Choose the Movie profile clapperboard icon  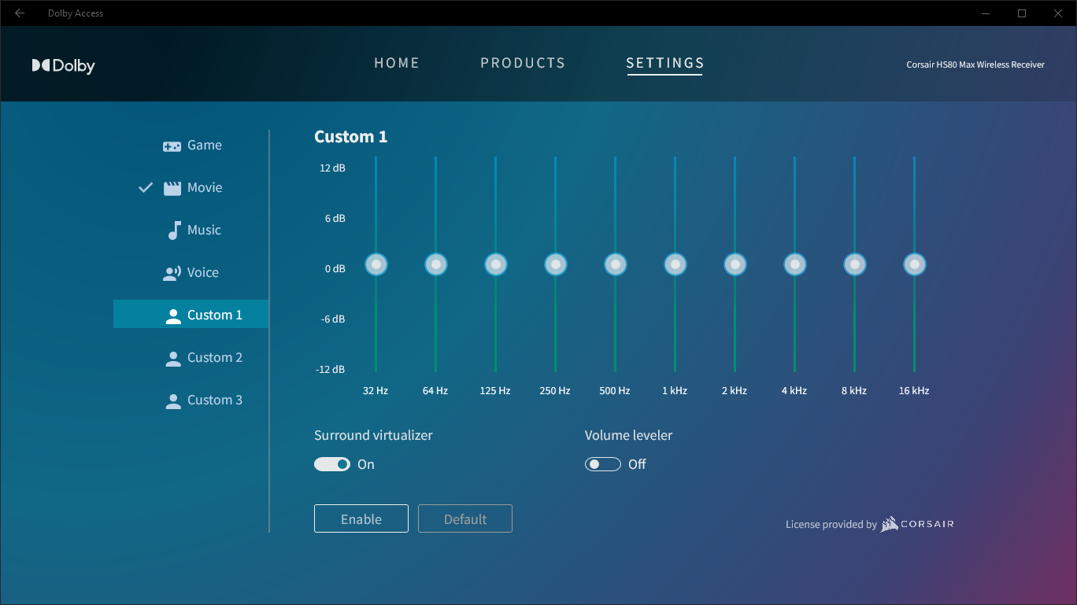(x=172, y=188)
